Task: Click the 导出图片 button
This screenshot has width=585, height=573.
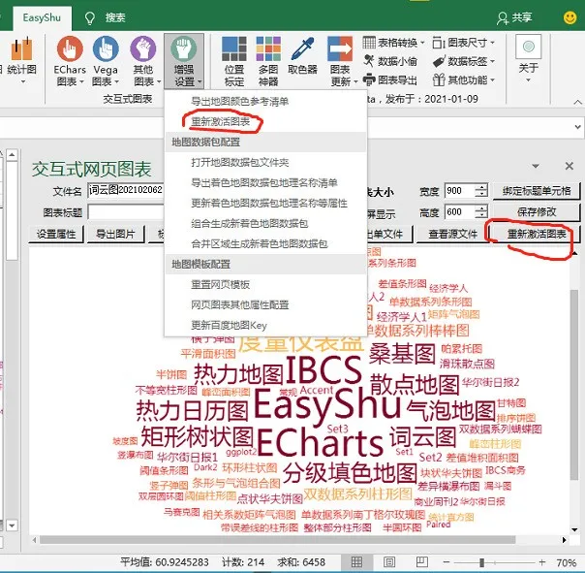Action: tap(115, 235)
